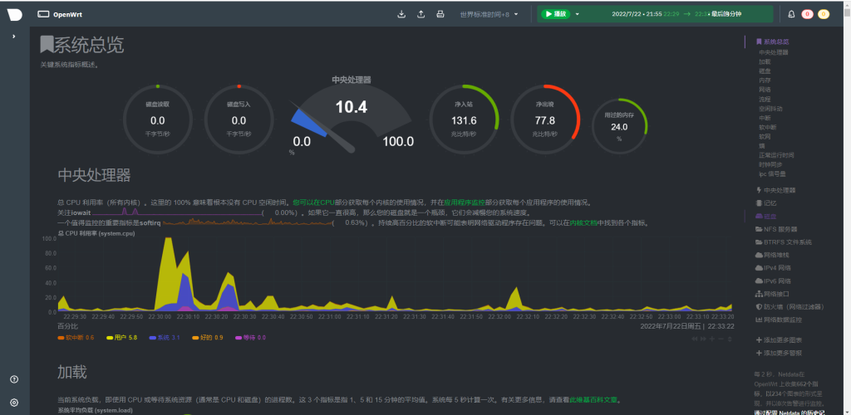The width and height of the screenshot is (851, 415).
Task: Expand the left sidebar with chevron
Action: click(14, 37)
